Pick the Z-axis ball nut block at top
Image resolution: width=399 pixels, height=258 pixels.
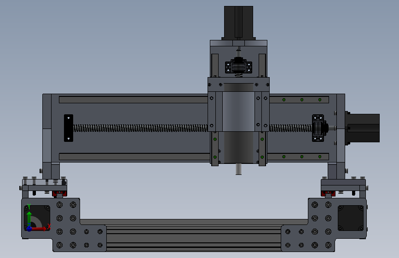click(x=238, y=67)
